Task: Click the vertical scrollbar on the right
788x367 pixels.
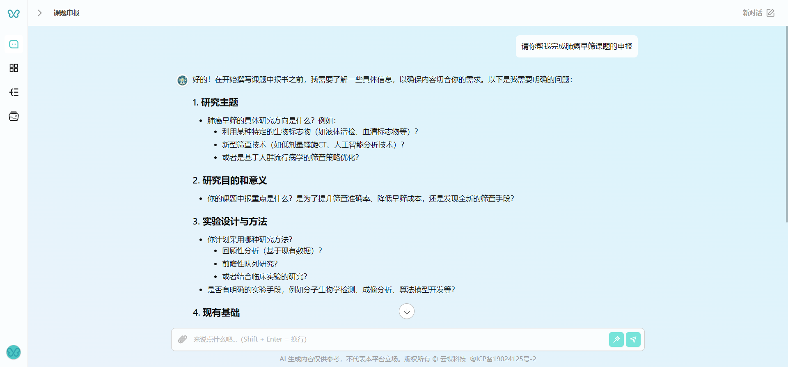Action: click(786, 123)
